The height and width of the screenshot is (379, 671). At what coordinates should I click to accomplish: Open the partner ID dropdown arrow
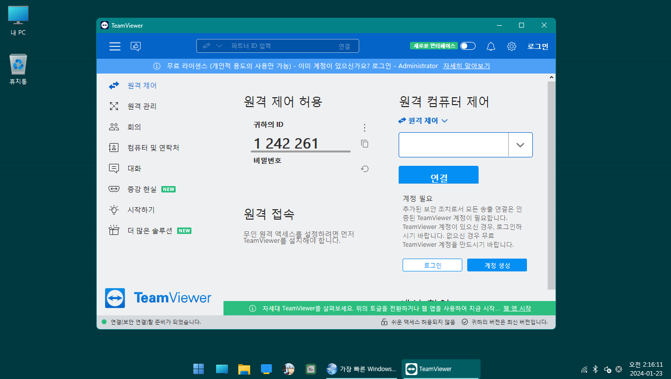pos(520,145)
